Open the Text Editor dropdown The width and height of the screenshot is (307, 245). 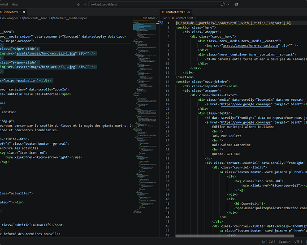coord(150,18)
